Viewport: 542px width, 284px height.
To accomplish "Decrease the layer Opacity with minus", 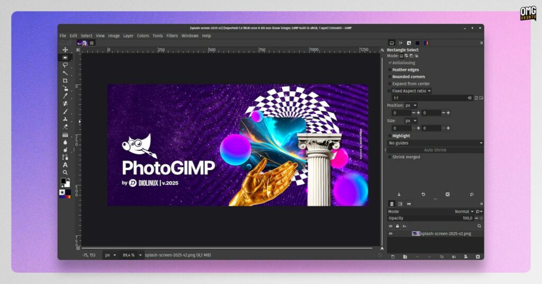I will tap(476, 218).
